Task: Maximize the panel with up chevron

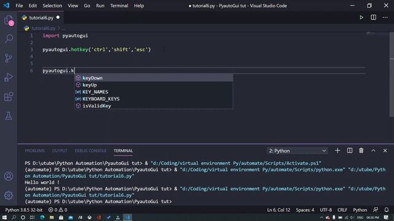Action: (x=374, y=150)
